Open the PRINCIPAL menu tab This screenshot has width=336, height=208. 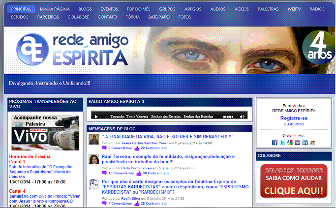(21, 9)
